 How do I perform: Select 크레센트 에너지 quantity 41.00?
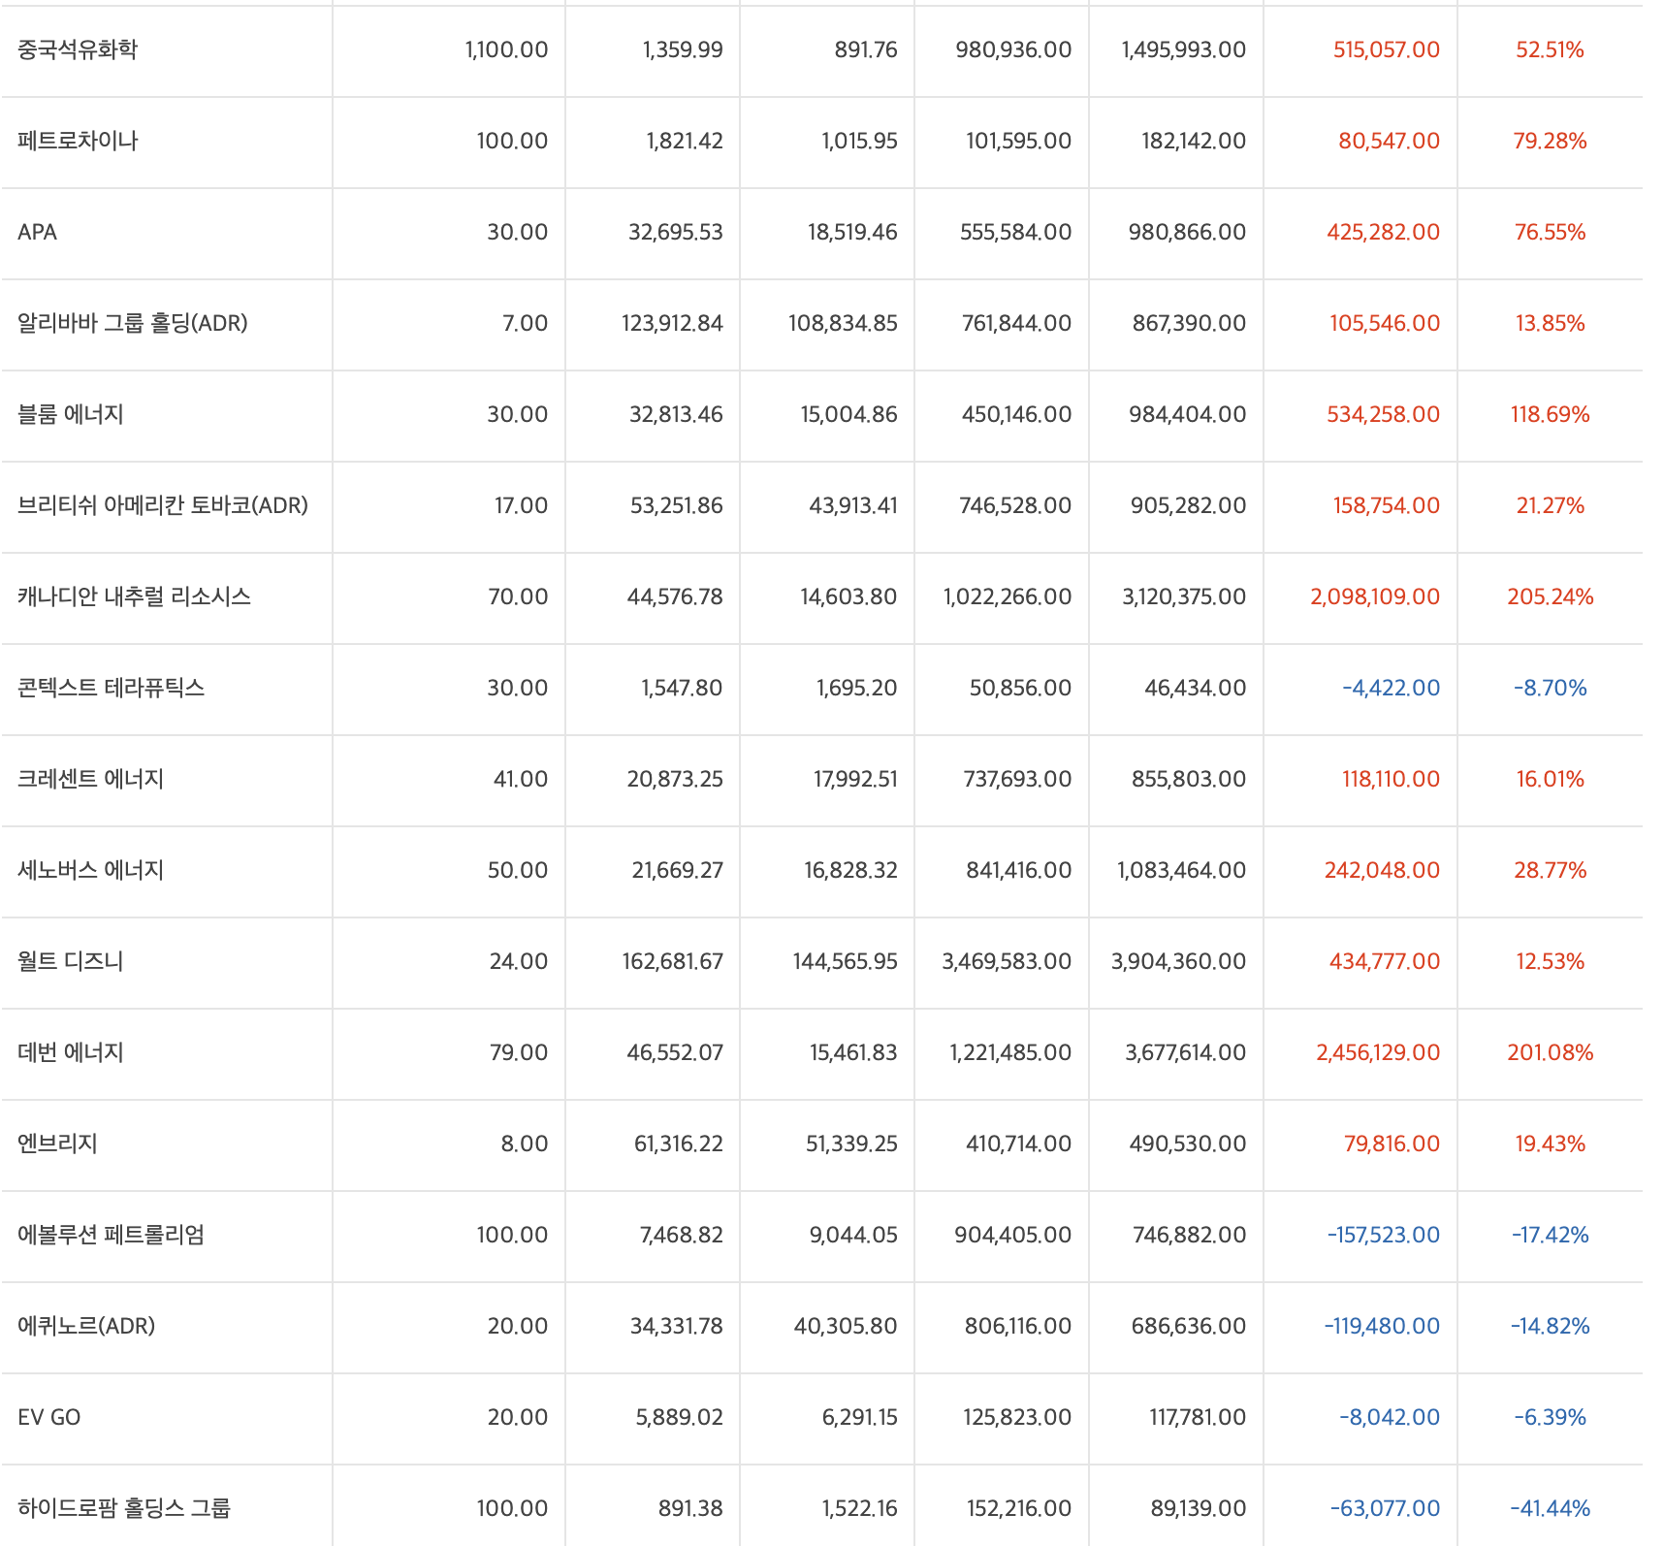click(521, 779)
